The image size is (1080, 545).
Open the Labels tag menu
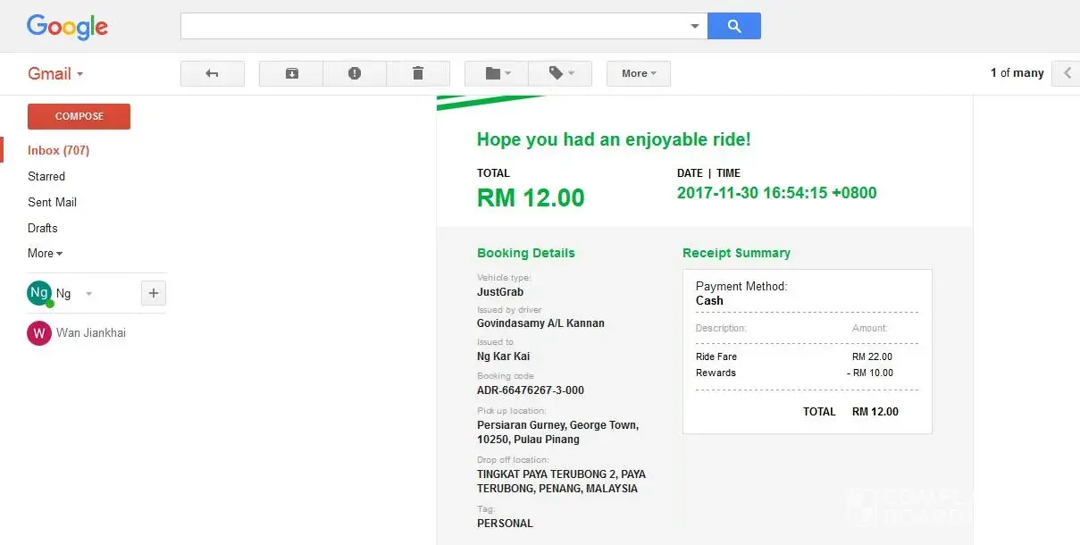[x=560, y=73]
